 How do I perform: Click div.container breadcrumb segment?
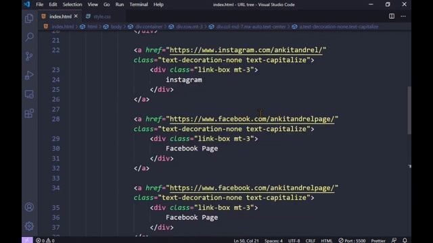coord(149,27)
